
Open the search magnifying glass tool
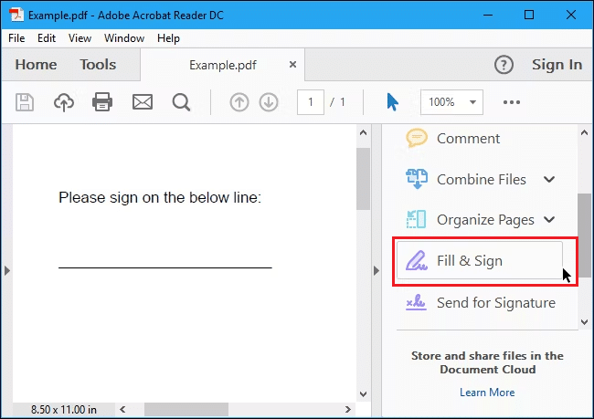tap(181, 102)
